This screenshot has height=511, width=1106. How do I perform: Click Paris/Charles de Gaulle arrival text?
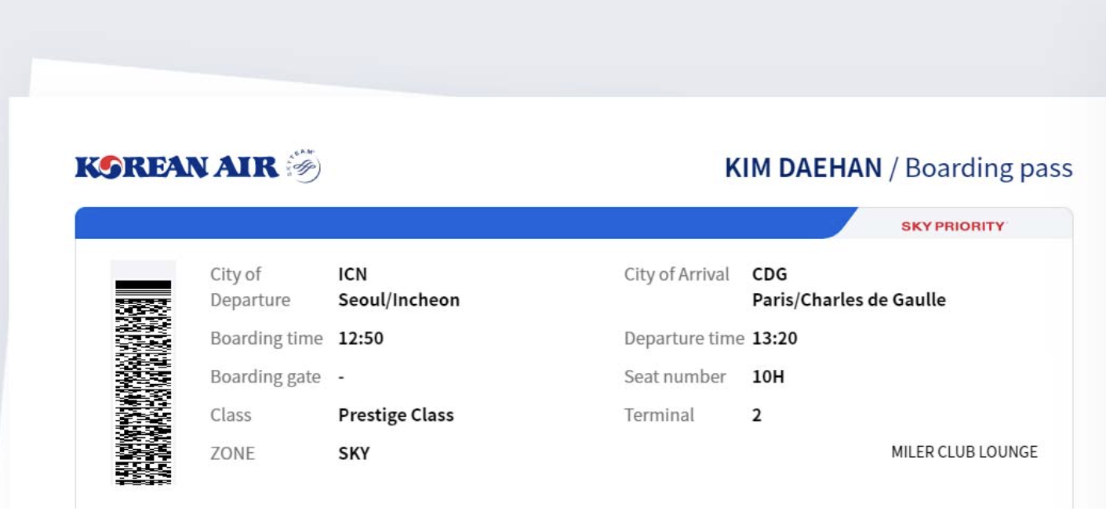coord(849,300)
